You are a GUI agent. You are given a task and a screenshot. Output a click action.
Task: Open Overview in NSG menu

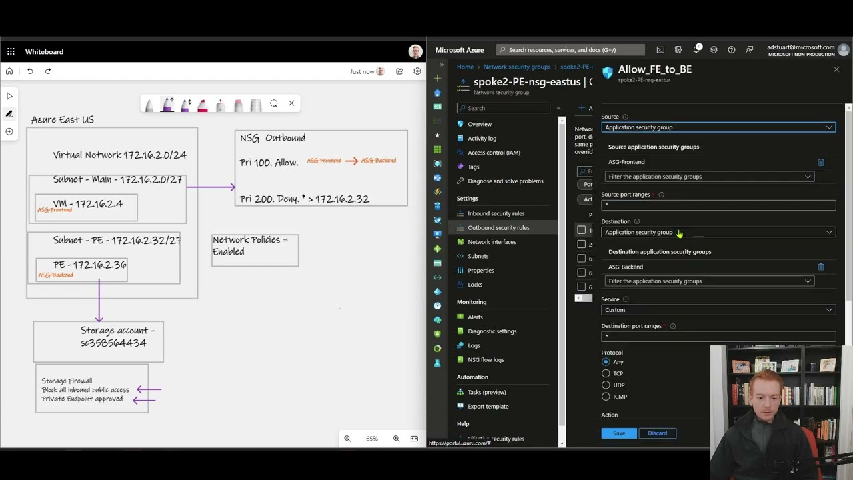(480, 124)
